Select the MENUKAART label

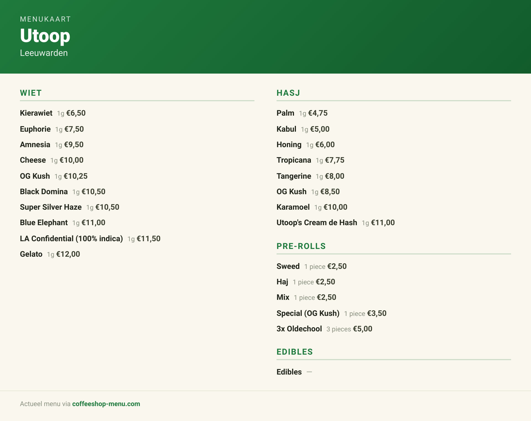pyautogui.click(x=45, y=19)
